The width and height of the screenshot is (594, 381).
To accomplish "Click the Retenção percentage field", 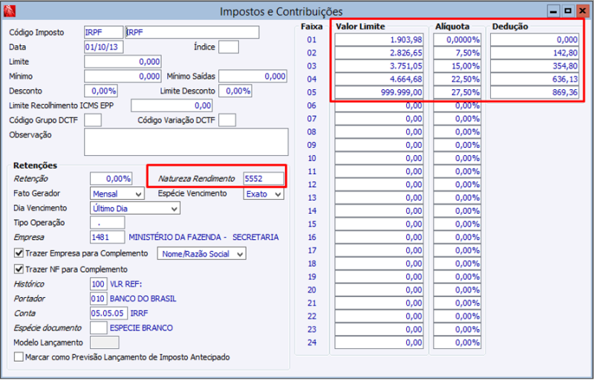I will 111,178.
